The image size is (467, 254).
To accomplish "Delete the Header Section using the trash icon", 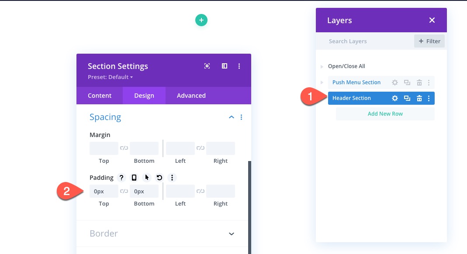I will tap(419, 98).
